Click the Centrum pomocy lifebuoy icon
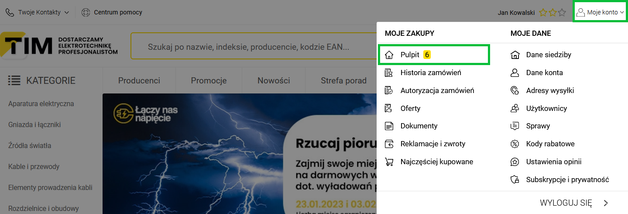The image size is (628, 214). tap(86, 12)
